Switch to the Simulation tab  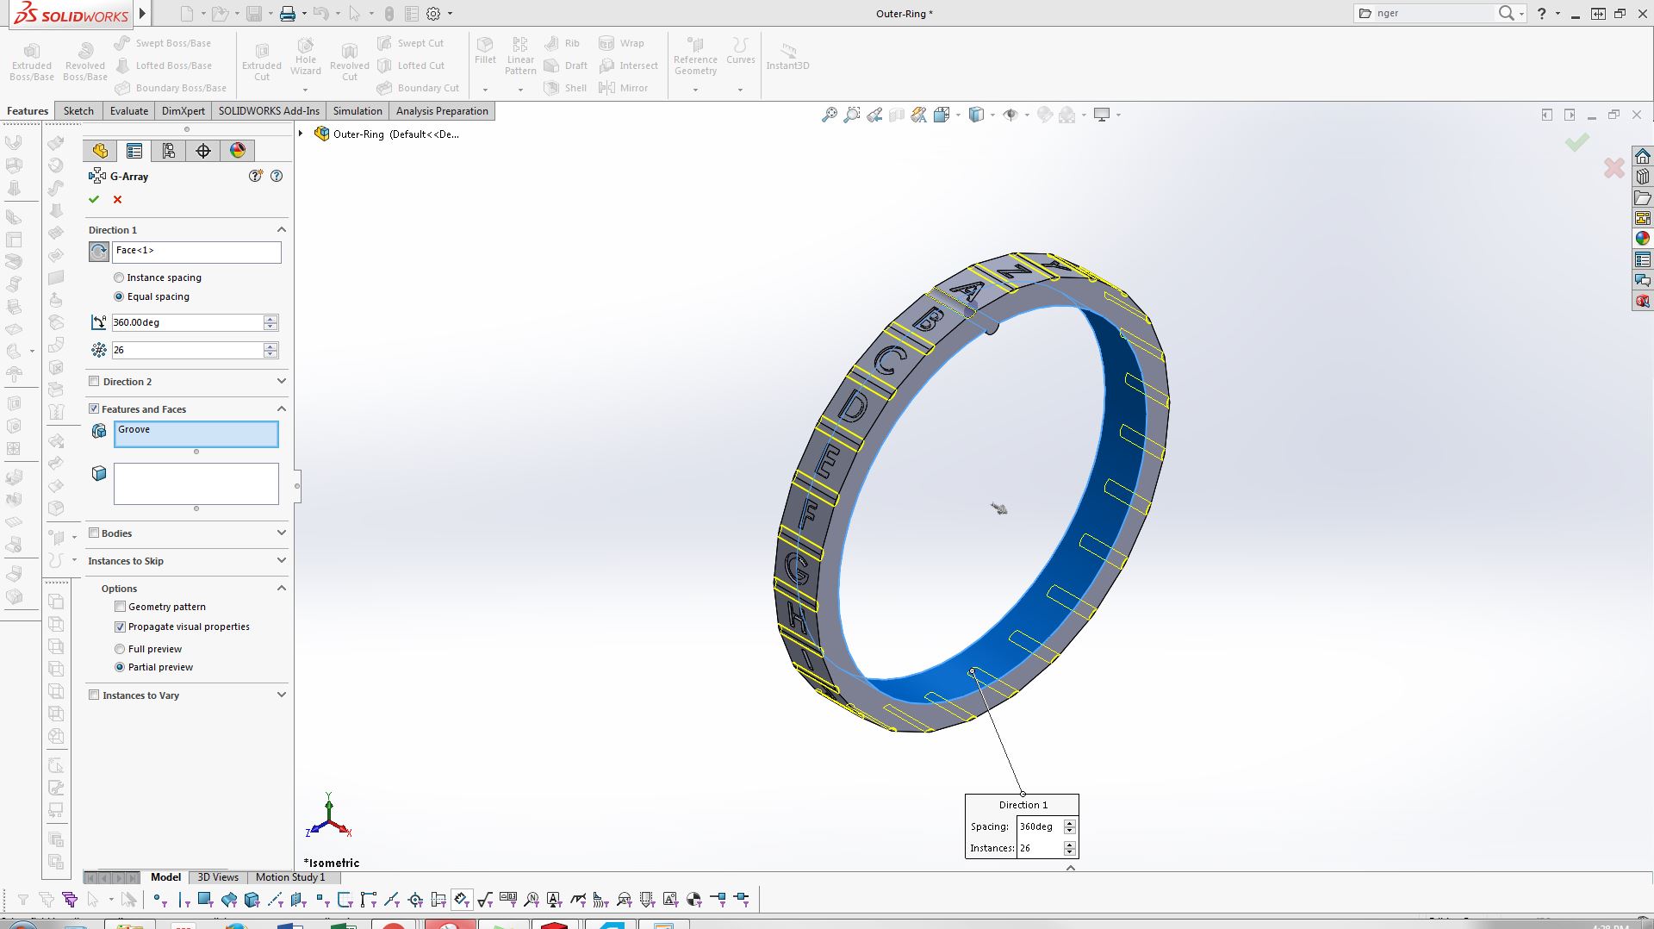[x=358, y=111]
